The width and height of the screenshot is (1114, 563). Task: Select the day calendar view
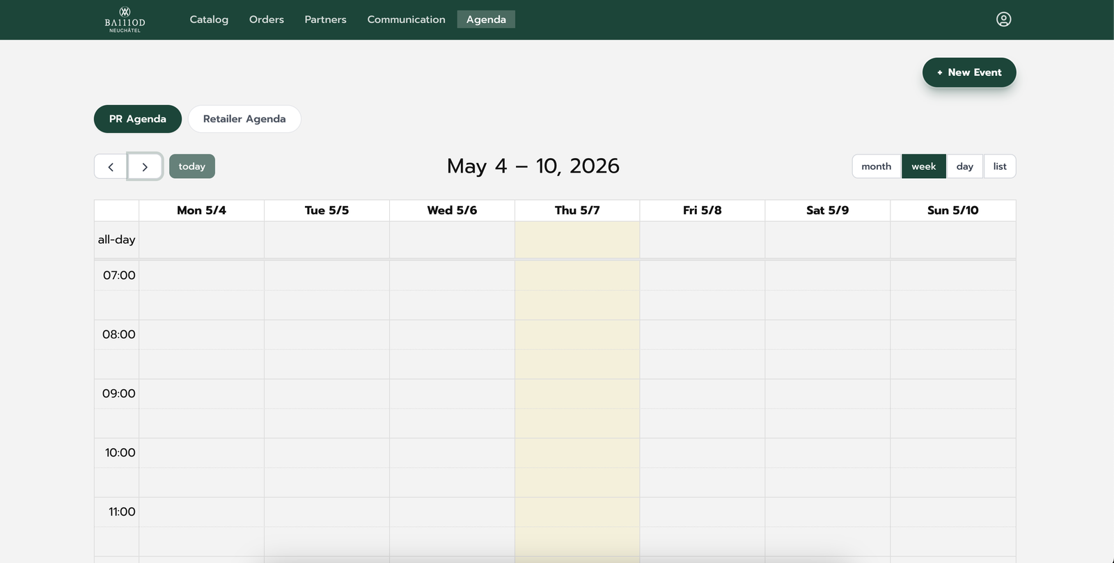[965, 166]
